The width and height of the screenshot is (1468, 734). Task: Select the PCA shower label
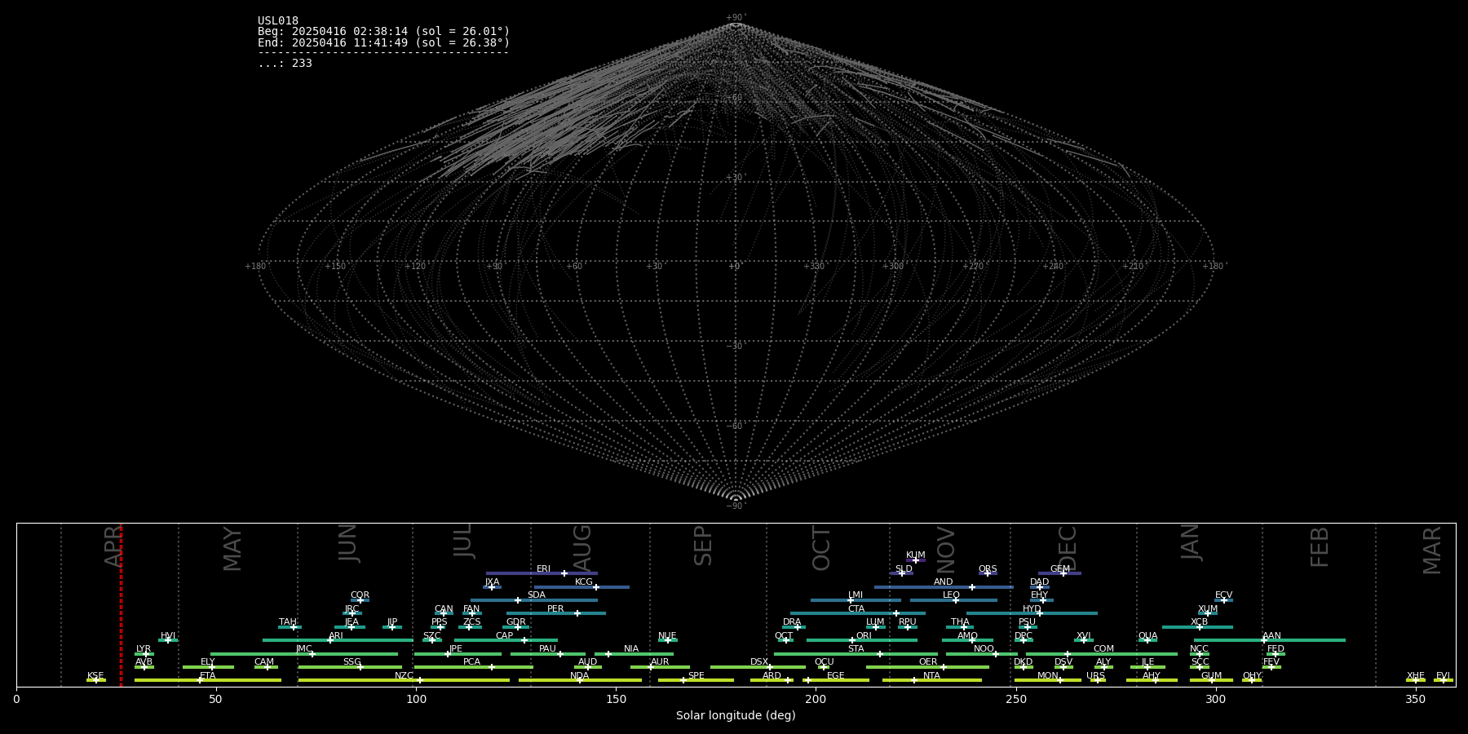coord(471,662)
